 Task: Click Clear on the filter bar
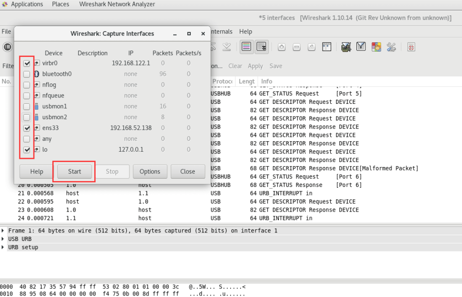[x=235, y=66]
